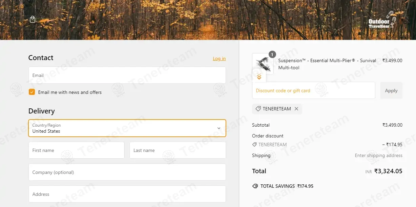Expand the double-chevron below product image
416x207 pixels.
[x=259, y=77]
